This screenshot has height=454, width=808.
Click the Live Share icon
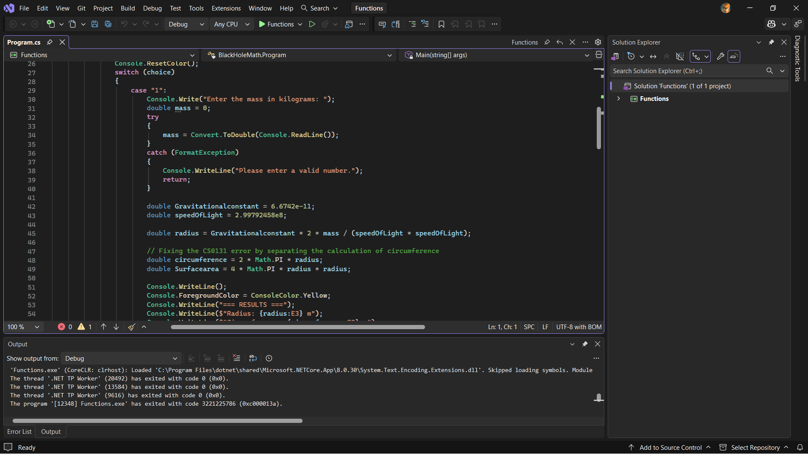pos(797,24)
